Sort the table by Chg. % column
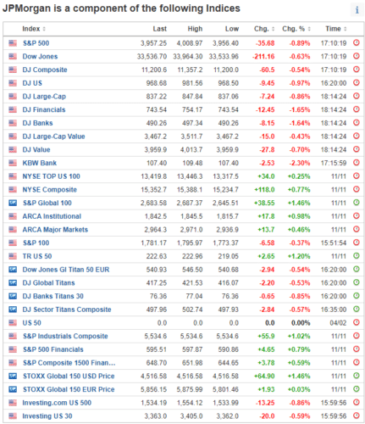Viewport: 365px width, 424px height. coord(296,29)
